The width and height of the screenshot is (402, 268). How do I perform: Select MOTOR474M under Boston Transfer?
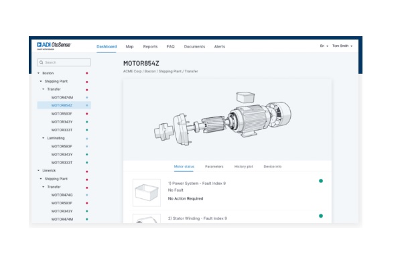point(62,97)
